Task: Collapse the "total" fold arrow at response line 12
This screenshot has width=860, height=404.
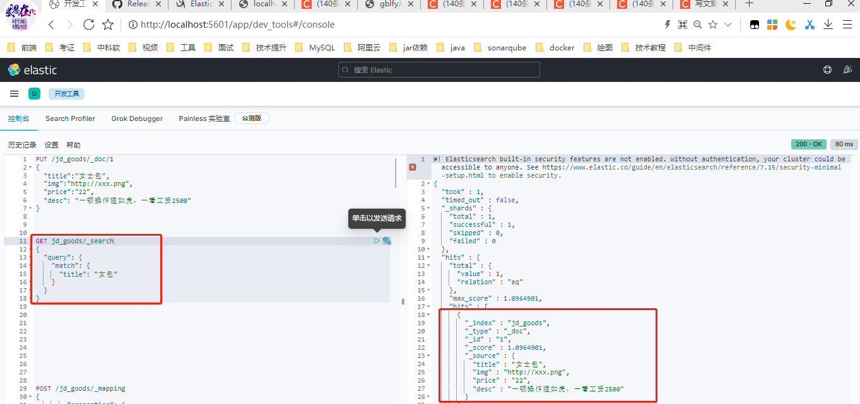Action: coord(428,265)
